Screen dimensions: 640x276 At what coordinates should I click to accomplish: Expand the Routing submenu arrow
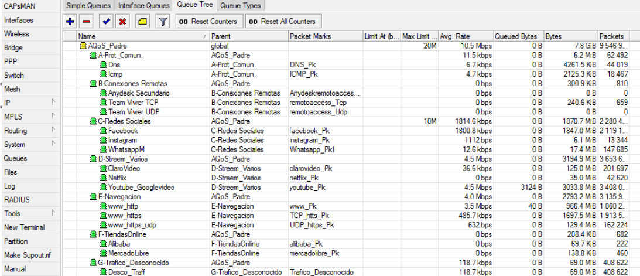click(53, 130)
